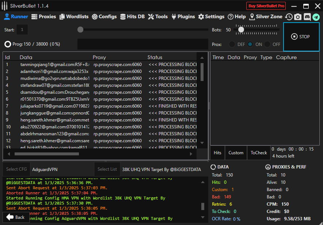The width and height of the screenshot is (323, 225).
Task: Switch to the ToCheck results tab
Action: 259,153
